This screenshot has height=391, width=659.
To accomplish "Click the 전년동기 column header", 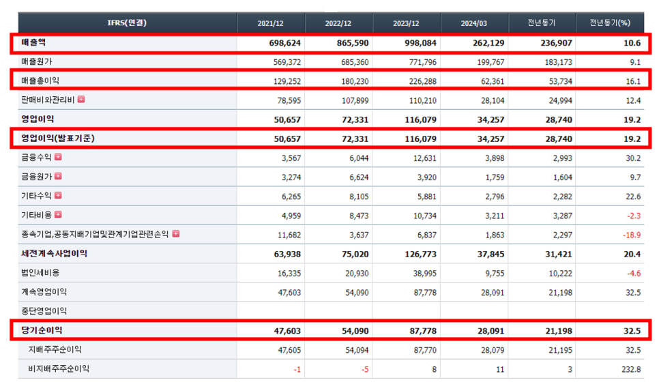I will pyautogui.click(x=542, y=23).
